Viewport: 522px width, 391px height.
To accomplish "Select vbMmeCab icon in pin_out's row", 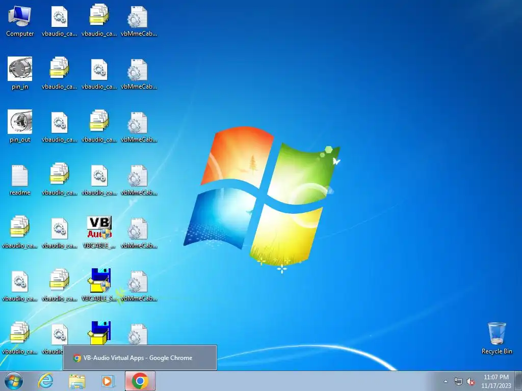I will tap(139, 127).
